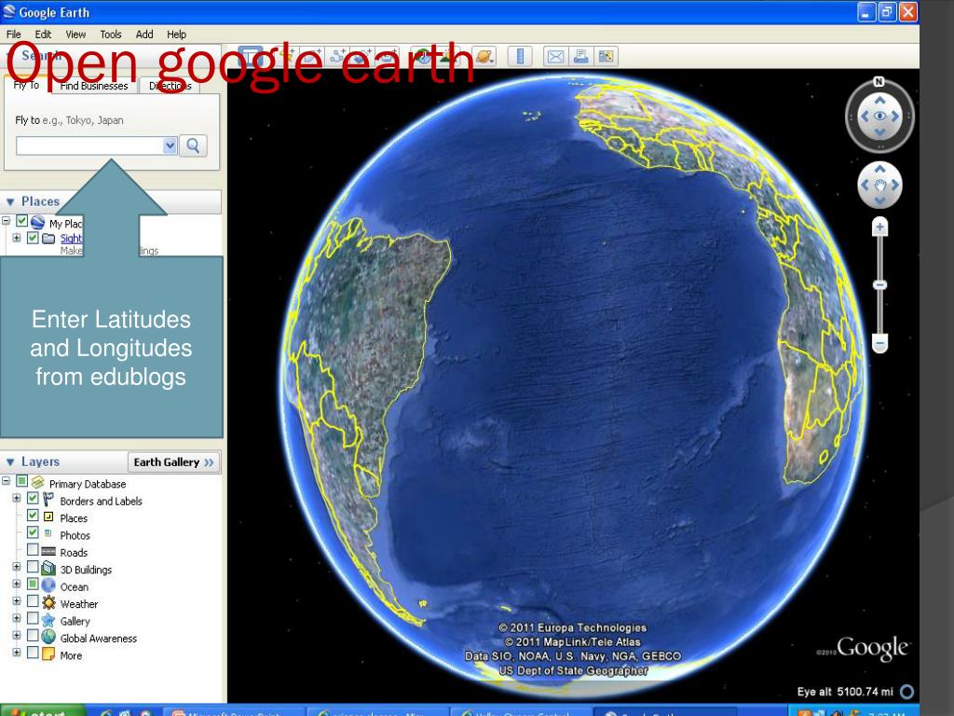
Task: Click the streaming status circle by Eye alt
Action: pos(906,693)
